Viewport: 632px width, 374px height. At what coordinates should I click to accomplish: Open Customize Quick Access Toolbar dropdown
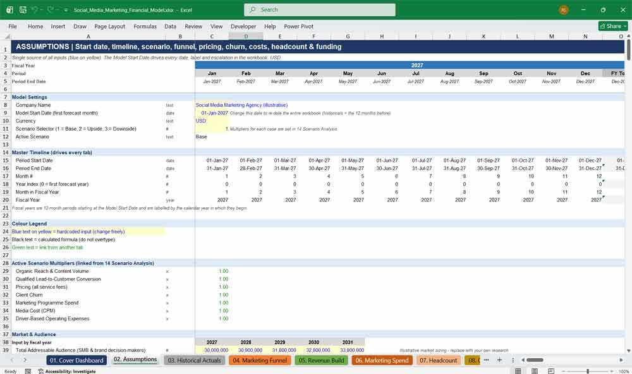(66, 10)
